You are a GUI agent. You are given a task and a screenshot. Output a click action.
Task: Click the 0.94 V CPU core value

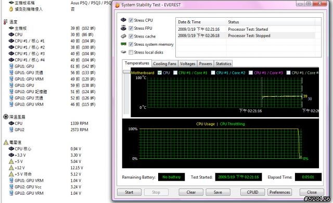(x=76, y=149)
